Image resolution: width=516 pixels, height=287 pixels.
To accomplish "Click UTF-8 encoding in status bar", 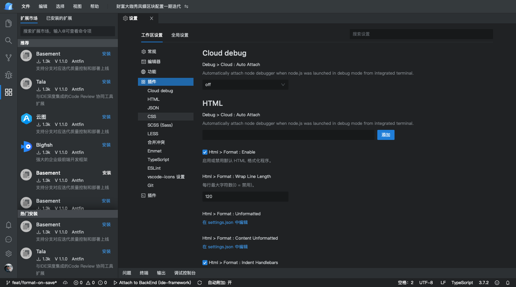I will tap(426, 283).
